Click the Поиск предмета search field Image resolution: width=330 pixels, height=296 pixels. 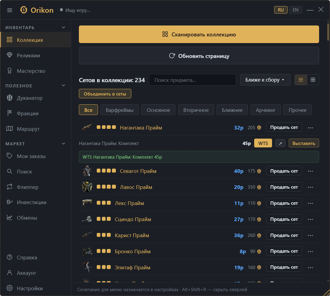[192, 80]
